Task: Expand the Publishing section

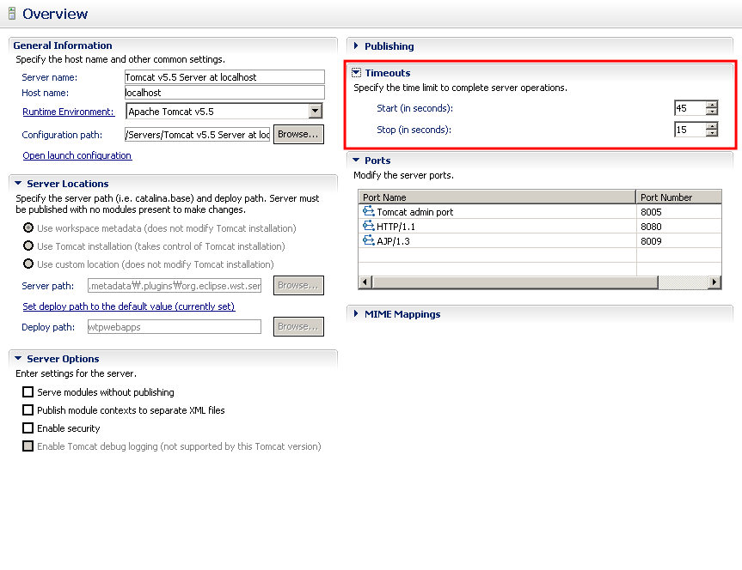Action: pyautogui.click(x=356, y=45)
